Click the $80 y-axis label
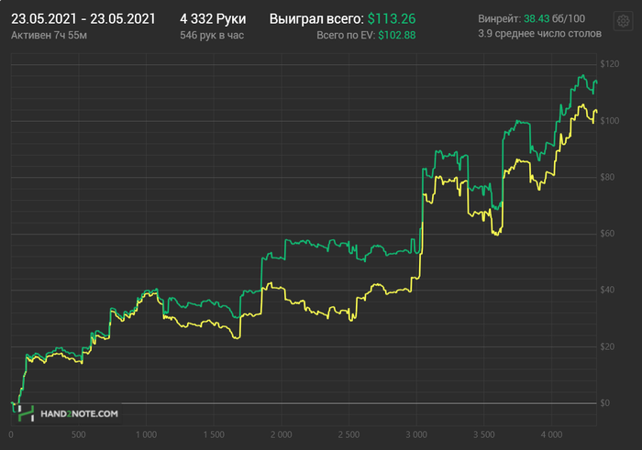 click(x=607, y=177)
